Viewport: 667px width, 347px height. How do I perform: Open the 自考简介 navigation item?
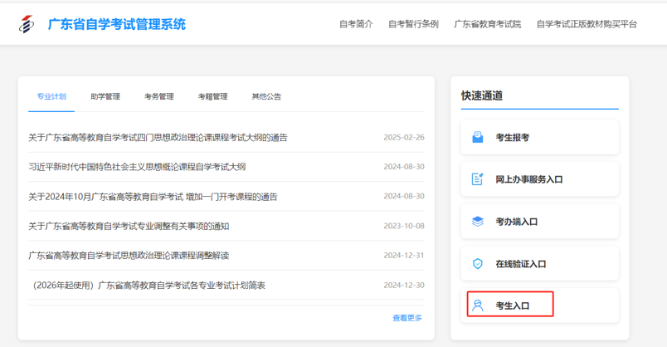(x=356, y=24)
